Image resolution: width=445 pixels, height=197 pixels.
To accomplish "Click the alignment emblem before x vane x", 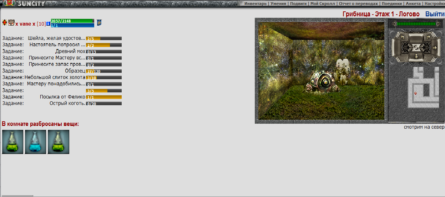I will point(5,23).
